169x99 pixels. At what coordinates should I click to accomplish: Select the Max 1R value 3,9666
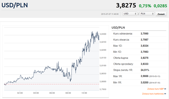click(144, 76)
